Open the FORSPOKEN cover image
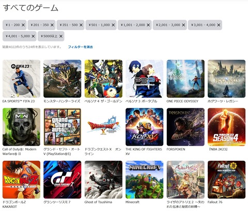Image resolution: width=248 pixels, height=211 pixels. (x=185, y=127)
